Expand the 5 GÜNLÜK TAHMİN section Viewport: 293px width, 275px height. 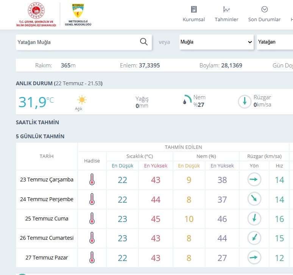pos(40,136)
